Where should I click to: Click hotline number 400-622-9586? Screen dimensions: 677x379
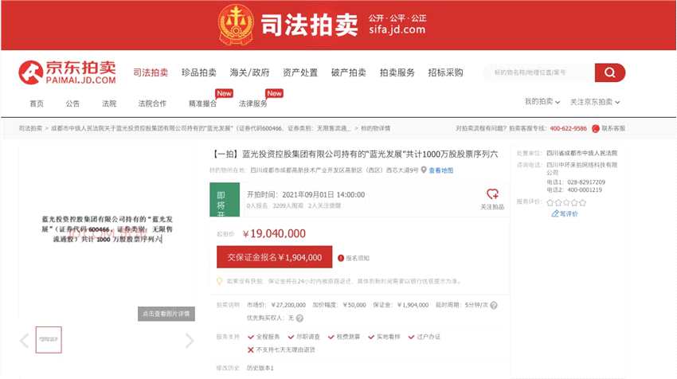coord(568,128)
